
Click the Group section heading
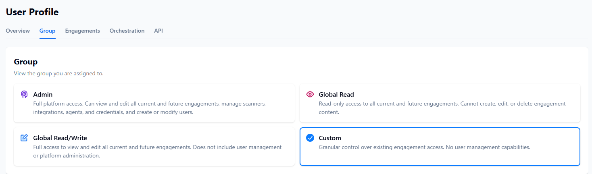pyautogui.click(x=26, y=62)
